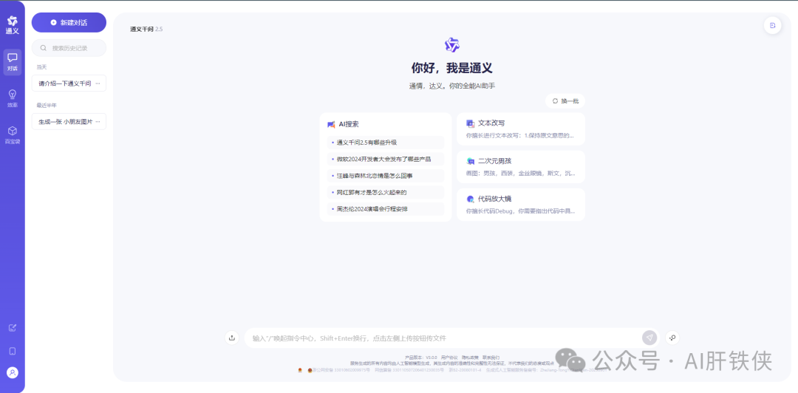This screenshot has width=798, height=393.
Task: Open conversation 请介绍一下通义千问
Action: coord(64,83)
